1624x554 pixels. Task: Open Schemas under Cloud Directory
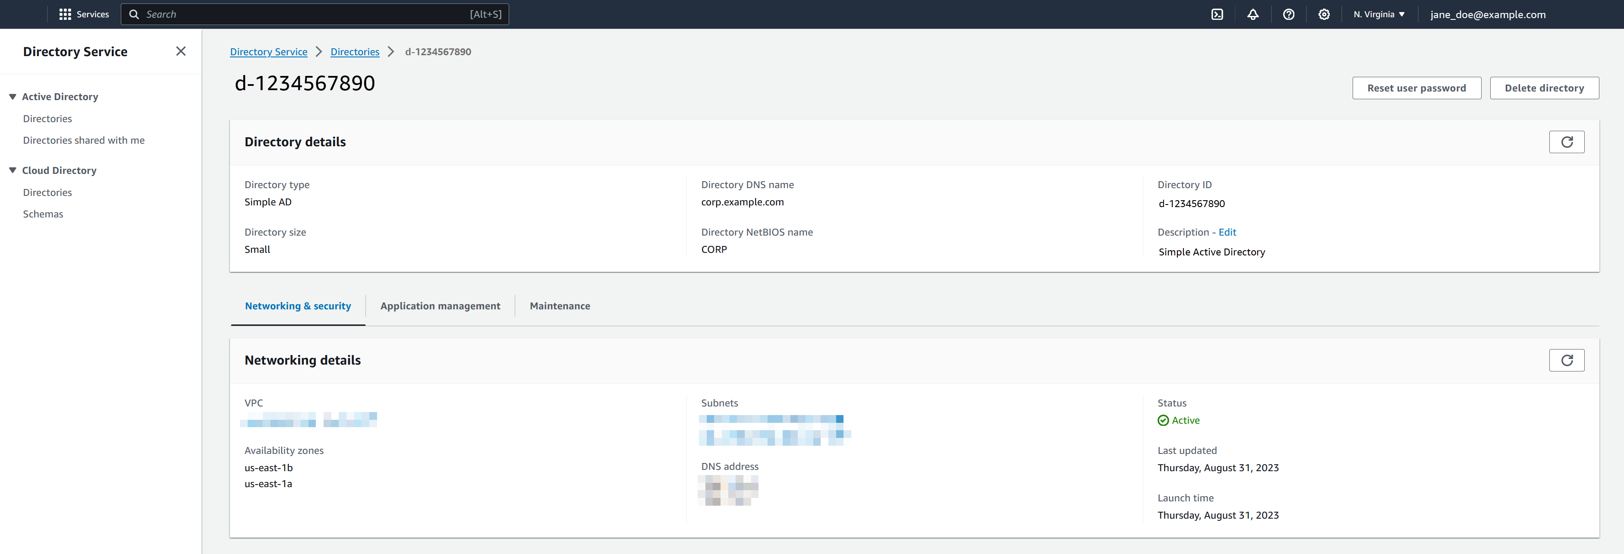42,213
